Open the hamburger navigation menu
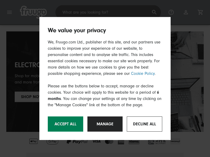This screenshot has width=210, height=157. (x=9, y=12)
